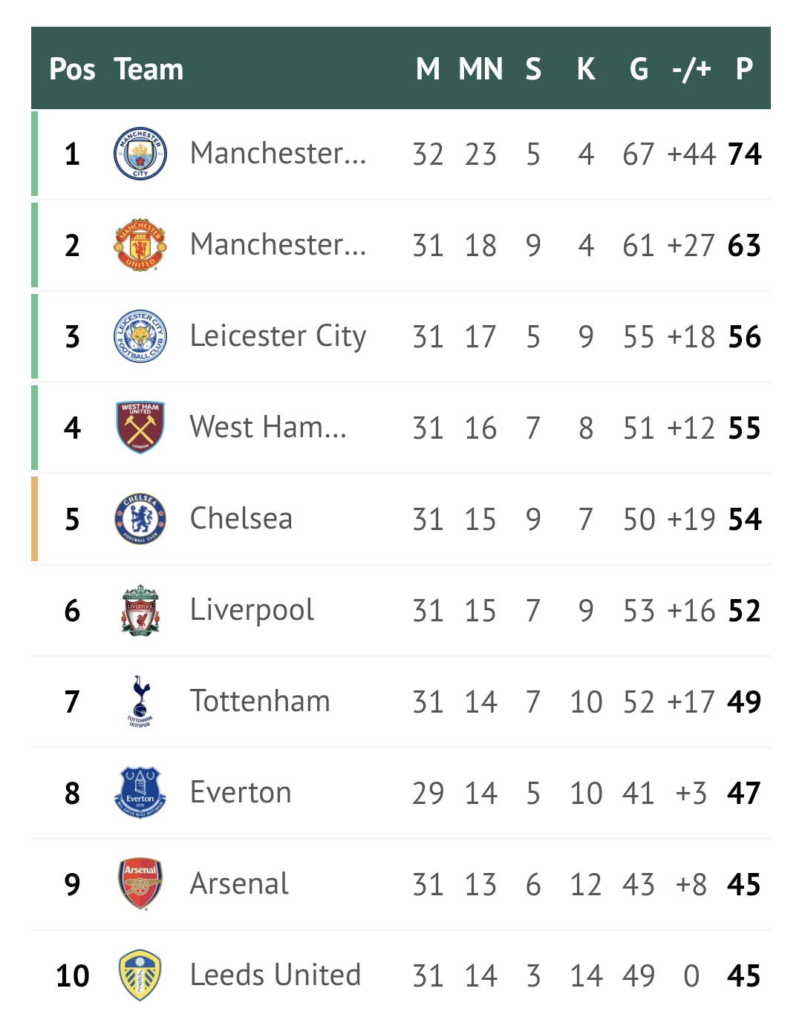Open the Leicester City team name link

[x=278, y=336]
